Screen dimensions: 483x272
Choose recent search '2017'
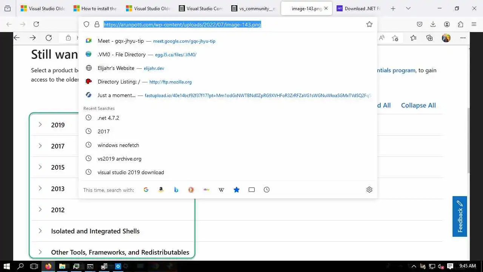coord(228,131)
